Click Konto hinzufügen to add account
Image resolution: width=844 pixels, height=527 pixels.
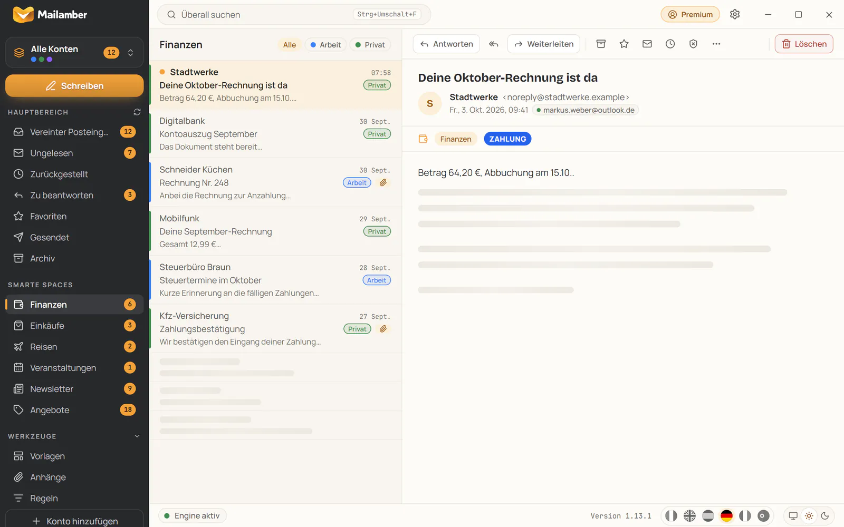[74, 521]
